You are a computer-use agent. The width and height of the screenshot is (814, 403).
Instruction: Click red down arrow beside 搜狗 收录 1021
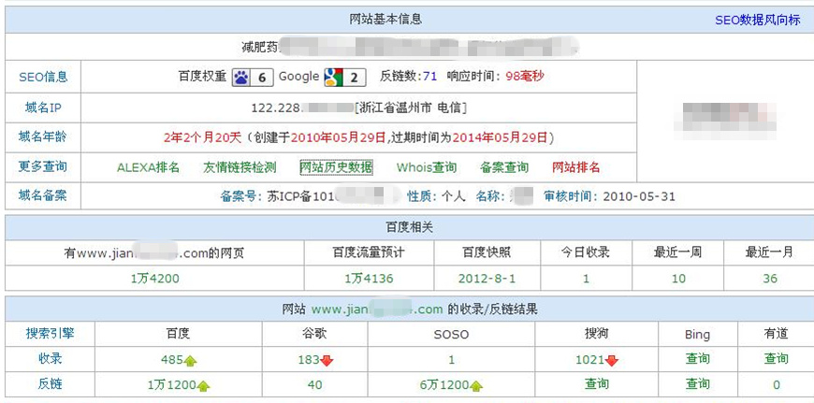[612, 360]
